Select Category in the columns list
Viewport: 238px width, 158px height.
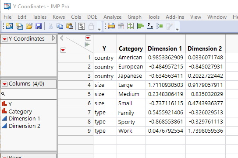pos(20,111)
